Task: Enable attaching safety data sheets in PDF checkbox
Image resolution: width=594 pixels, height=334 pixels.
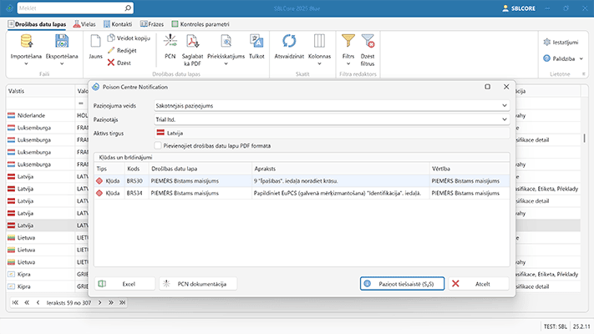Action: tap(158, 144)
